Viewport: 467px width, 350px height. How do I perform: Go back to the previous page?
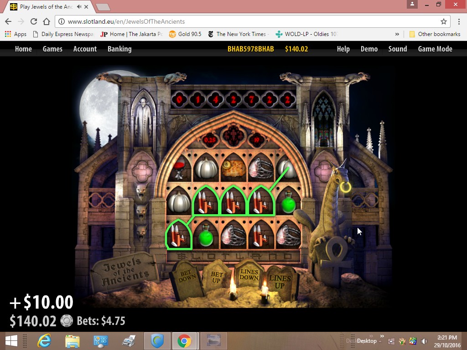pyautogui.click(x=8, y=21)
